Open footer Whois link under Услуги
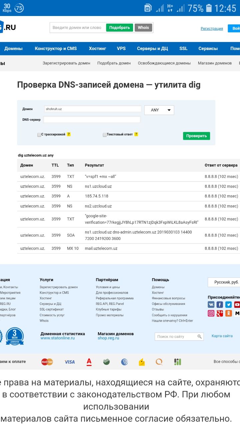This screenshot has width=240, height=427. coord(44,321)
